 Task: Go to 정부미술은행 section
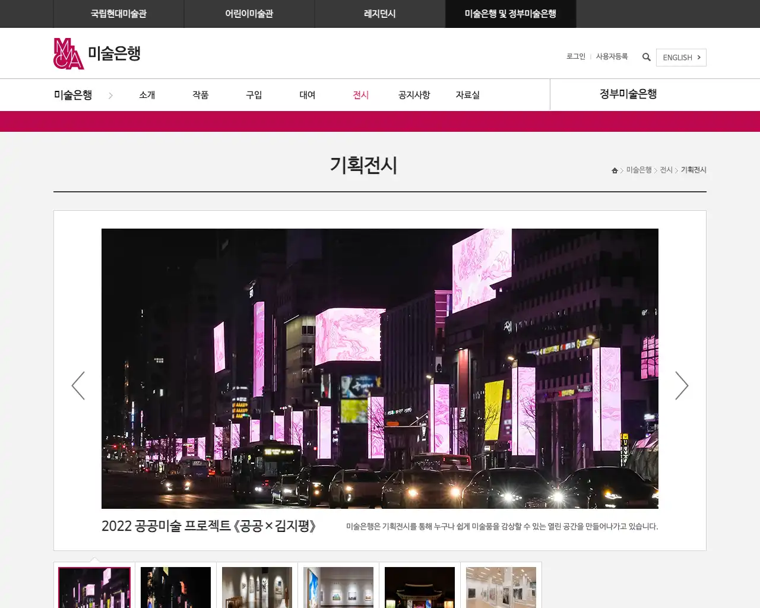pyautogui.click(x=628, y=94)
